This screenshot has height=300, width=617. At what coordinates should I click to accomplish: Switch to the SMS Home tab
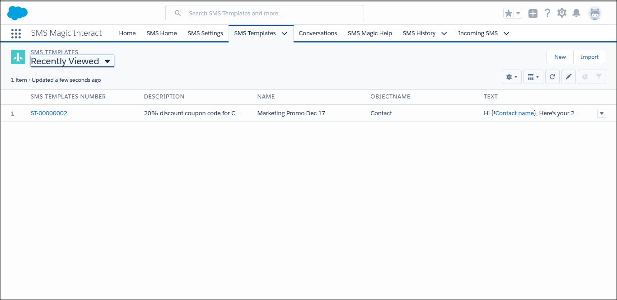(162, 33)
